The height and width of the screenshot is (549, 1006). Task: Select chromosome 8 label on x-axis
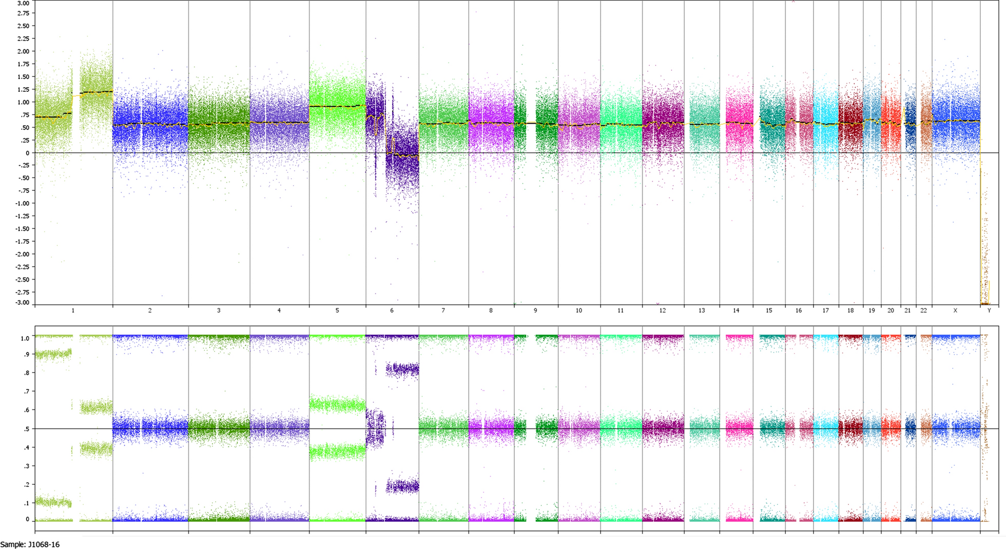491,310
